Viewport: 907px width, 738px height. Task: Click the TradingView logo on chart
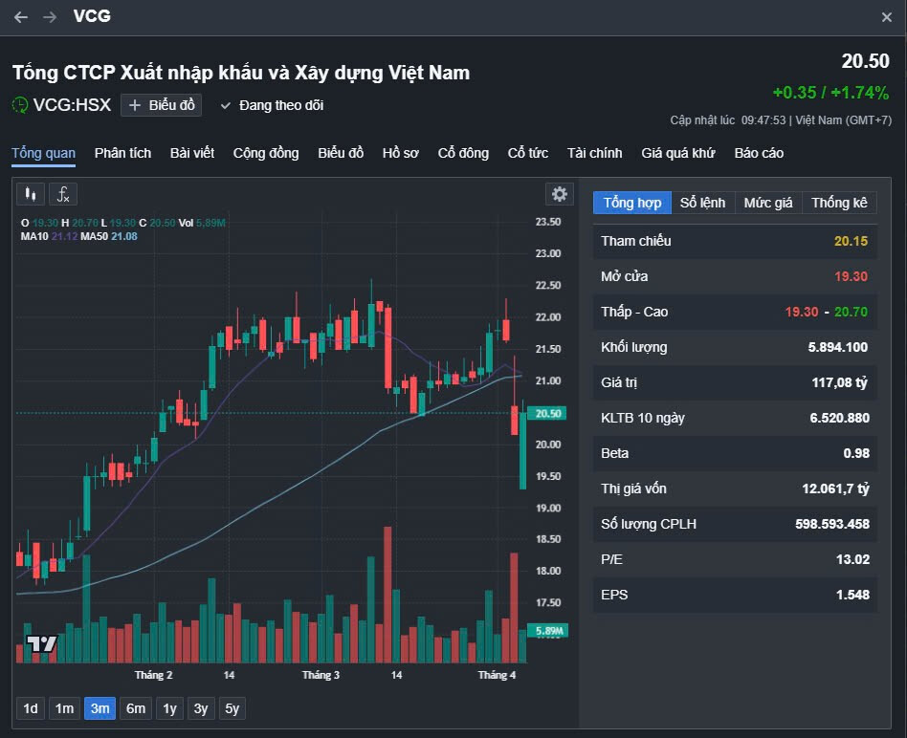pos(41,643)
